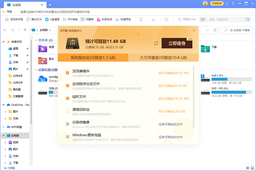Viewport: 256px width, 171px height.
Task: Switch to large icons view icon
Action: coord(252,168)
